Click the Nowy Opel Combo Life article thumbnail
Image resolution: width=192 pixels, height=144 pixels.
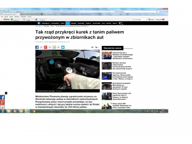[x=106, y=96]
